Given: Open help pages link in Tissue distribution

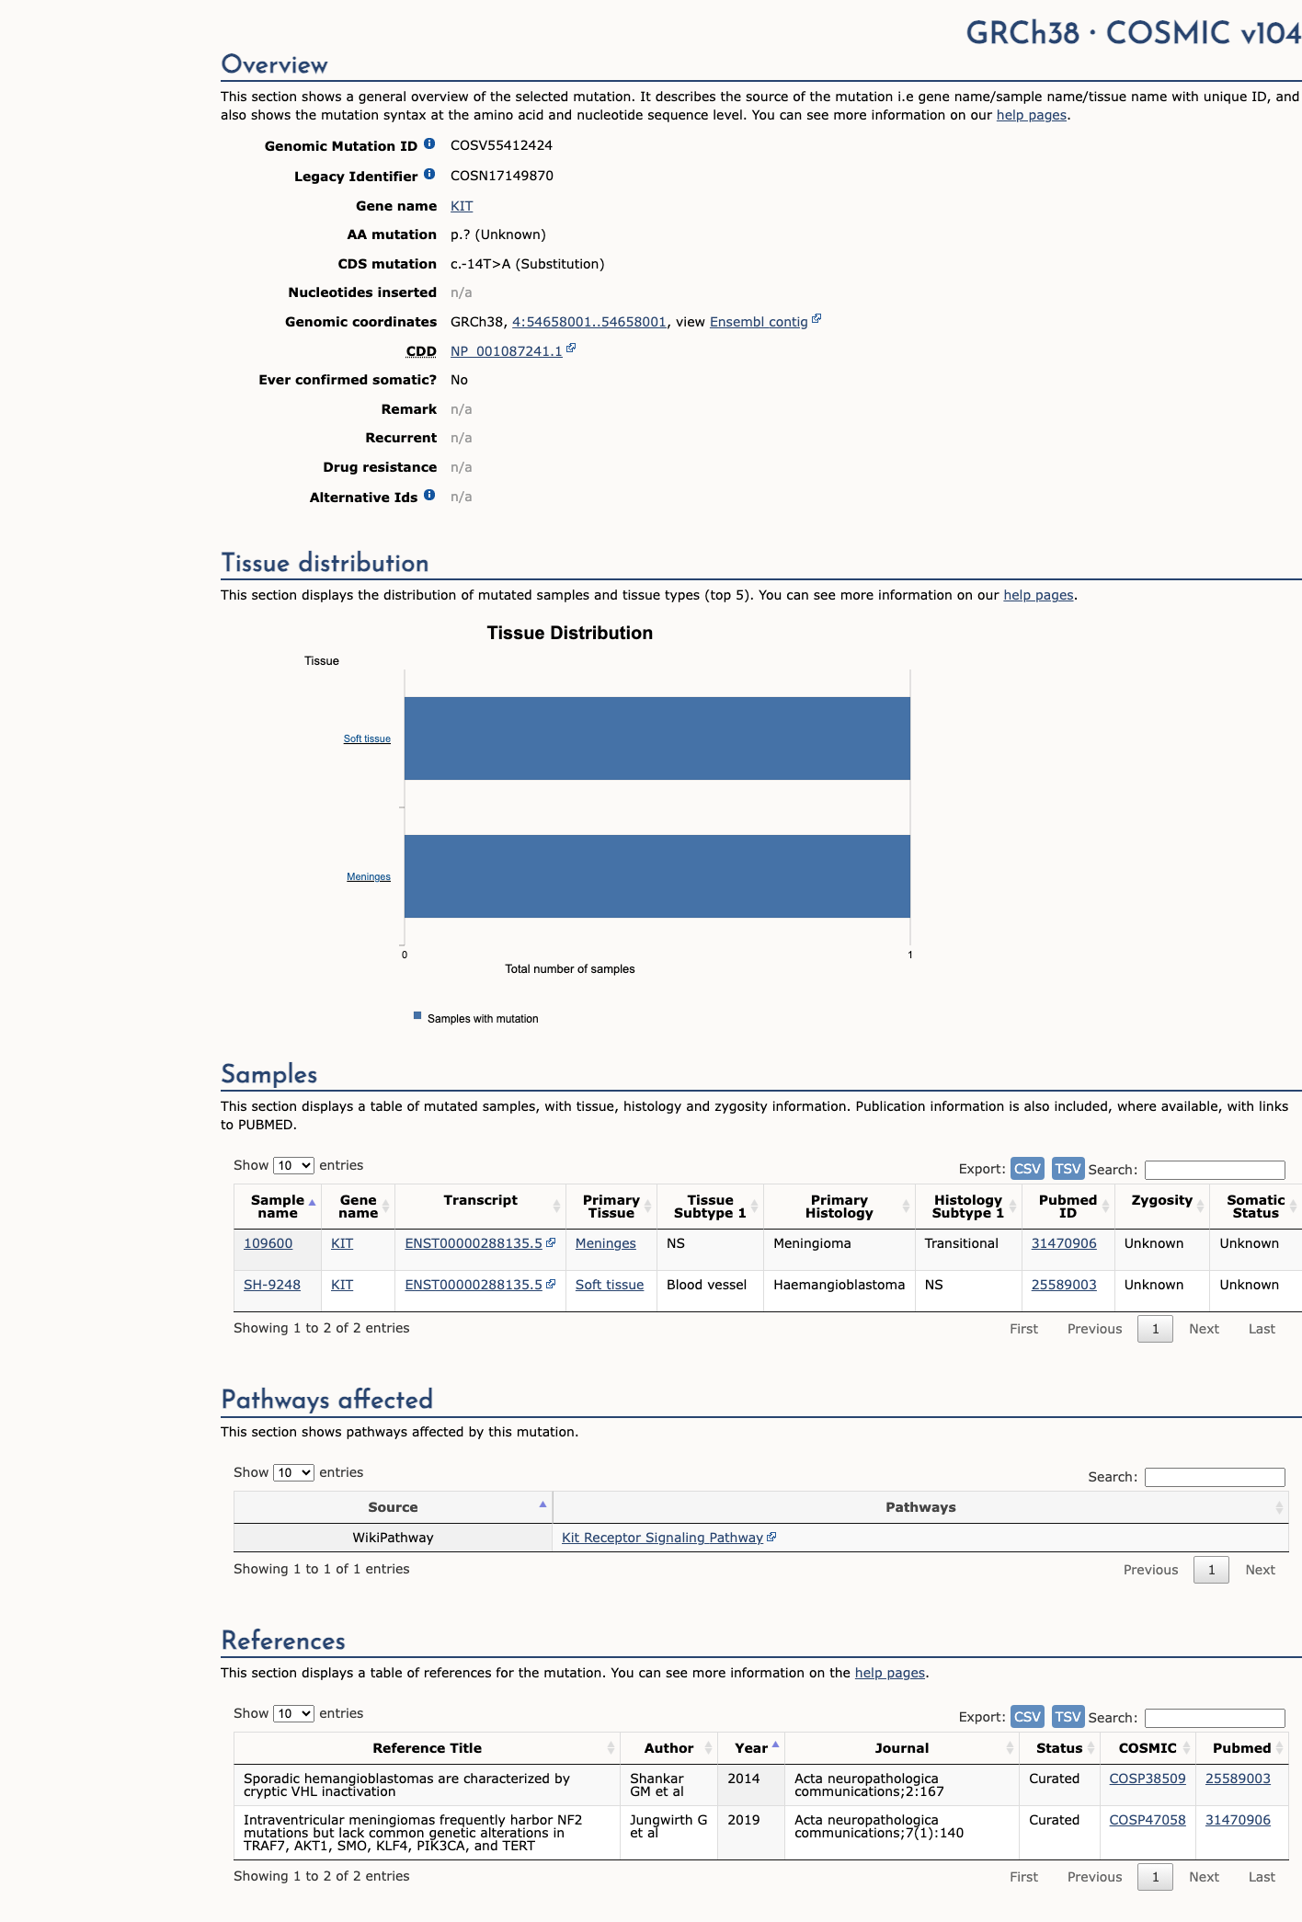Looking at the screenshot, I should (1038, 595).
